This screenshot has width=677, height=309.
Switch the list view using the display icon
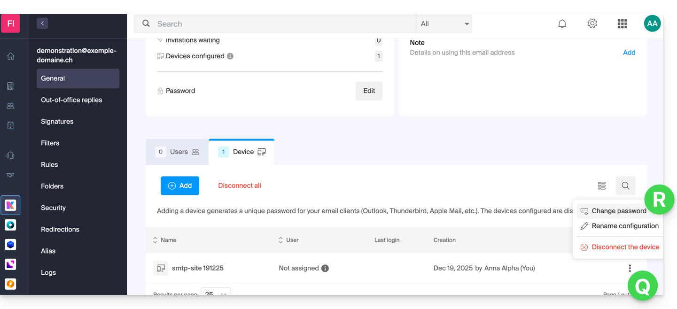601,186
